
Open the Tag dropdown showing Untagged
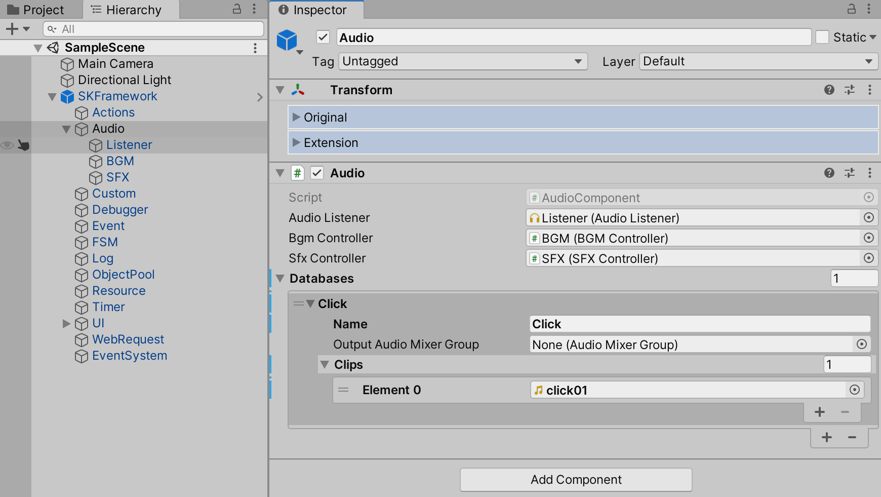(462, 61)
